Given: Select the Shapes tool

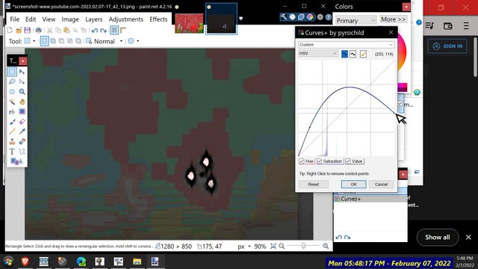Looking at the screenshot, I should tap(16, 161).
